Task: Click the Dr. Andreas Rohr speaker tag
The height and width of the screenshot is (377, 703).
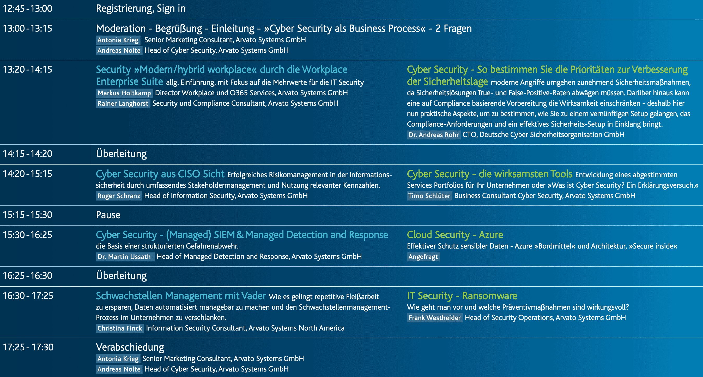Action: click(x=434, y=135)
